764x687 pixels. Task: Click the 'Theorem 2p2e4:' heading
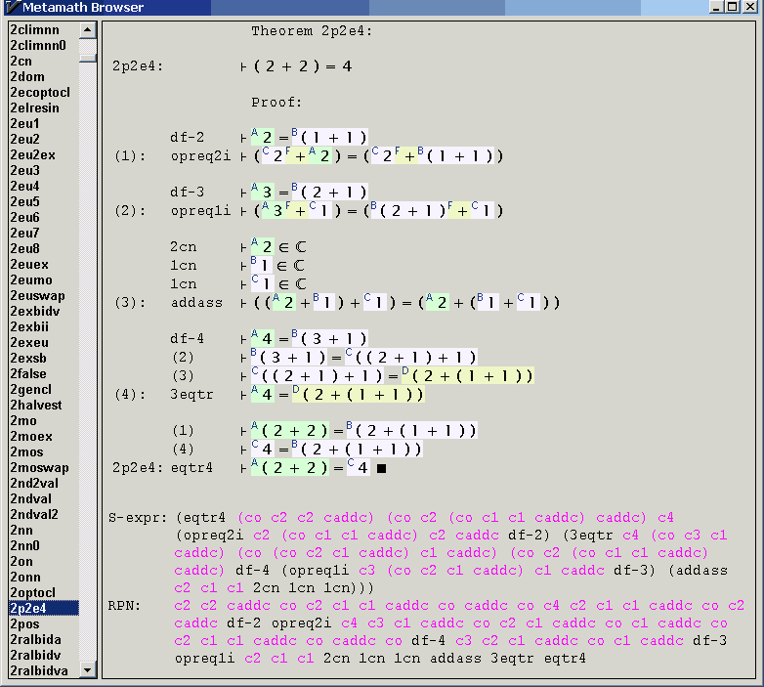(312, 31)
